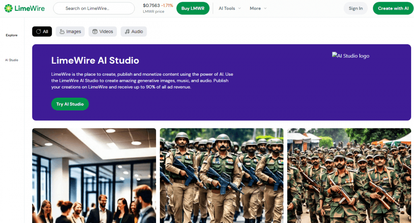This screenshot has width=414, height=223.
Task: Click the LimeWire AI Studio banner heading
Action: (x=95, y=60)
